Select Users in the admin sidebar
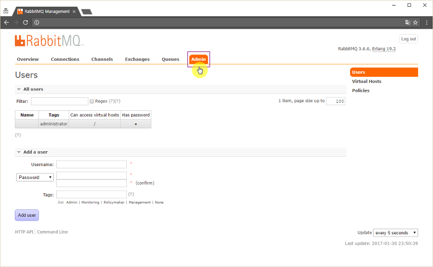The height and width of the screenshot is (267, 433). tap(384, 72)
